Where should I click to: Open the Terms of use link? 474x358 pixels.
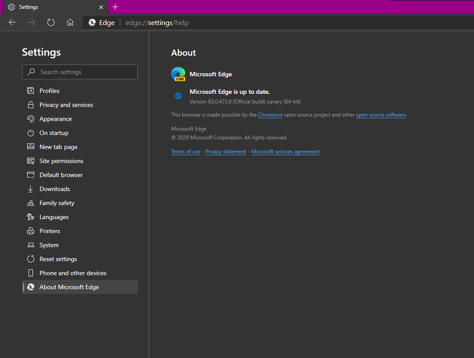coord(186,152)
